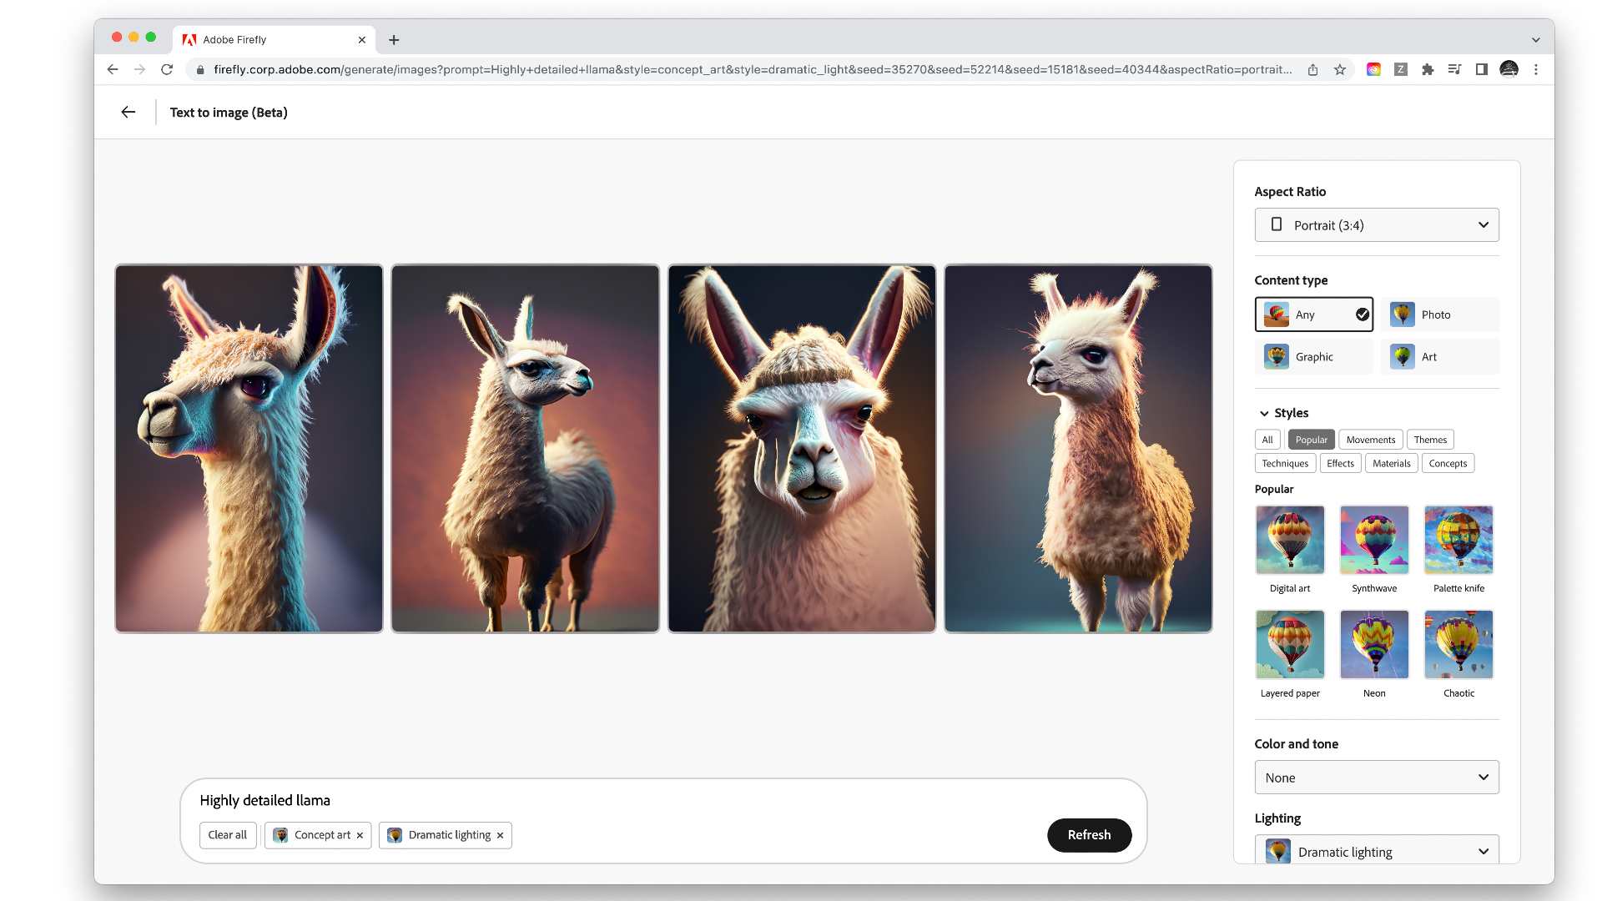This screenshot has height=901, width=1602.
Task: Toggle the browser side panel icon
Action: point(1482,69)
